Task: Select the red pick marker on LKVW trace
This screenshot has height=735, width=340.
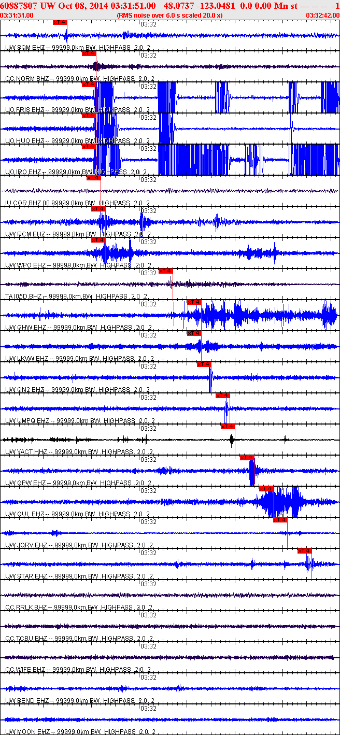Action: coord(194,333)
